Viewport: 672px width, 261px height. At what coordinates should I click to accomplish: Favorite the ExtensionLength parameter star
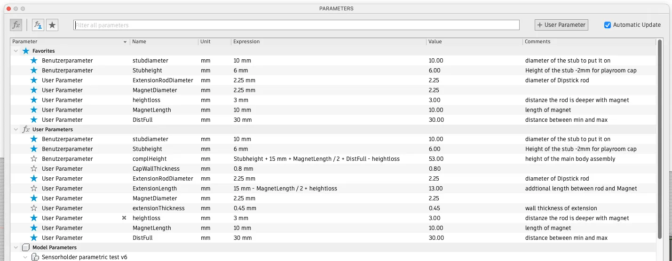[x=34, y=189]
